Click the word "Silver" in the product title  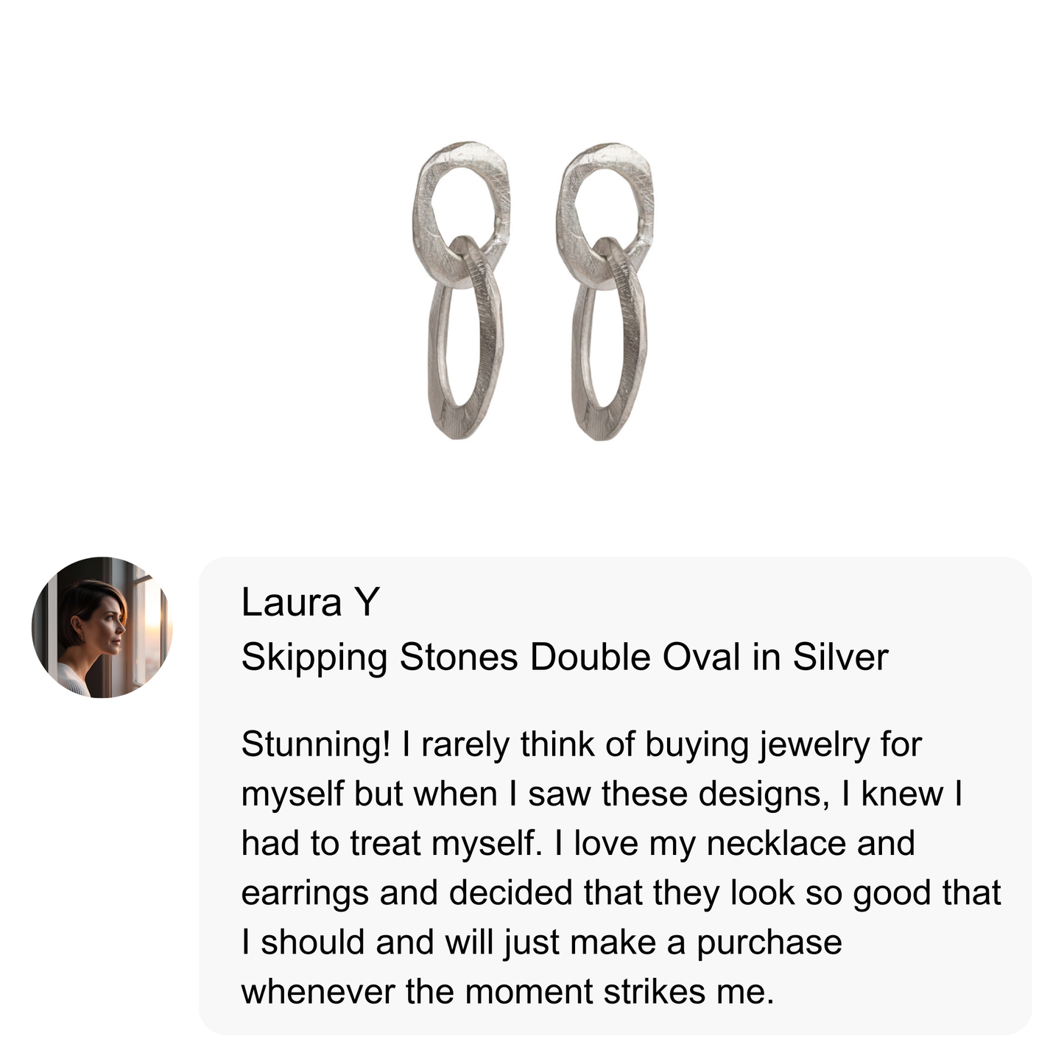pyautogui.click(x=840, y=657)
